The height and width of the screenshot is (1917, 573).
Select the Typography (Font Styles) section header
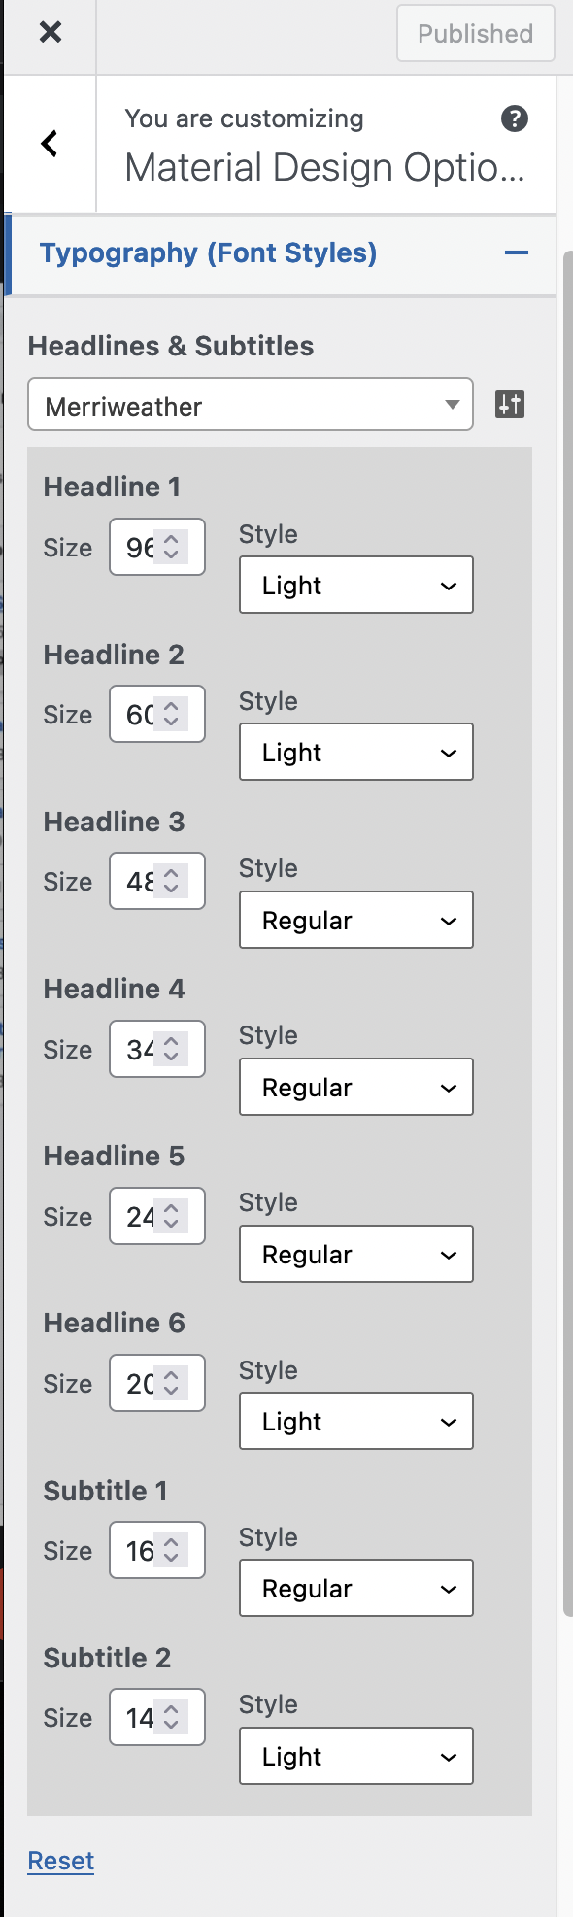tap(207, 252)
